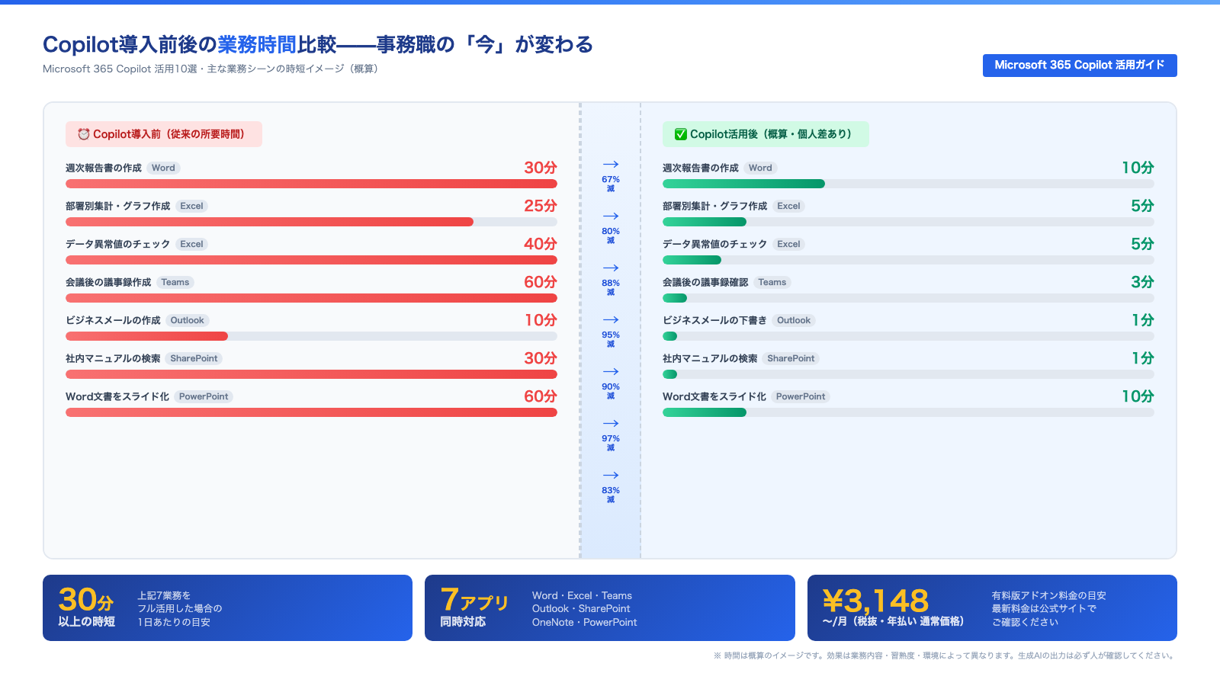Screen dimensions: 1220x686
Task: Click the SharePoint tag in the before-side 社内マニュアルの検索 row
Action: 194,358
